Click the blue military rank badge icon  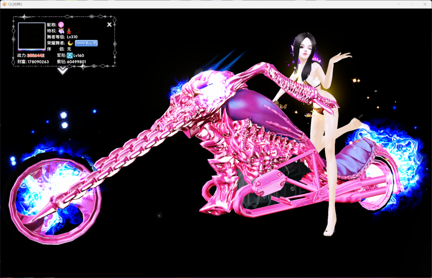point(70,55)
